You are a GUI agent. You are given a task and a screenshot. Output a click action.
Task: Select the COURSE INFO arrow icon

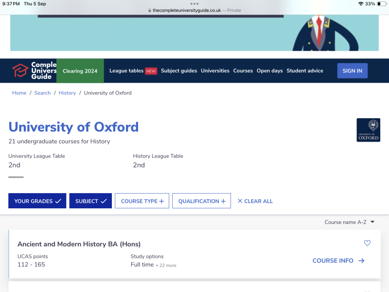pyautogui.click(x=361, y=260)
